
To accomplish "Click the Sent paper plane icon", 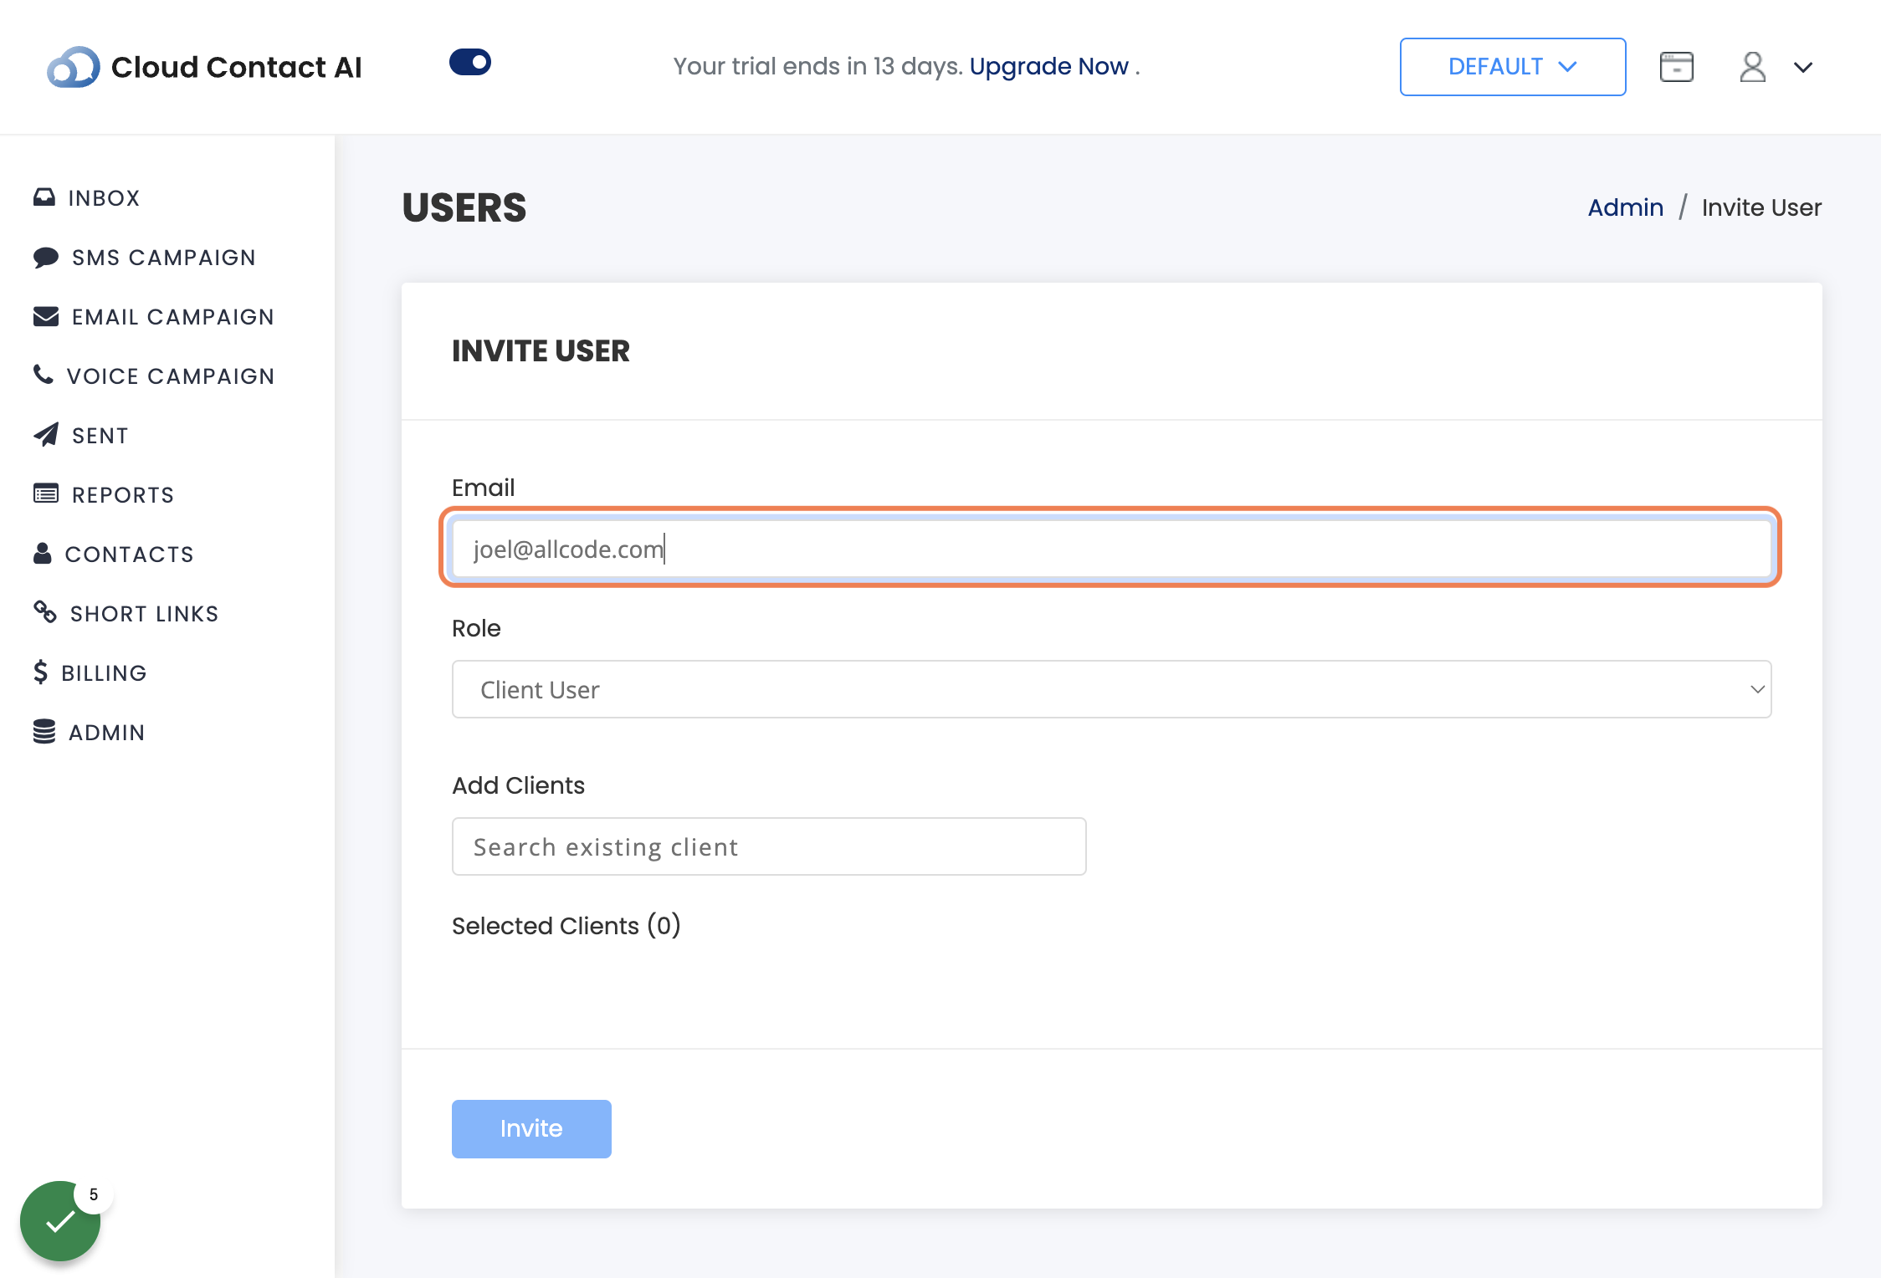I will pyautogui.click(x=46, y=434).
